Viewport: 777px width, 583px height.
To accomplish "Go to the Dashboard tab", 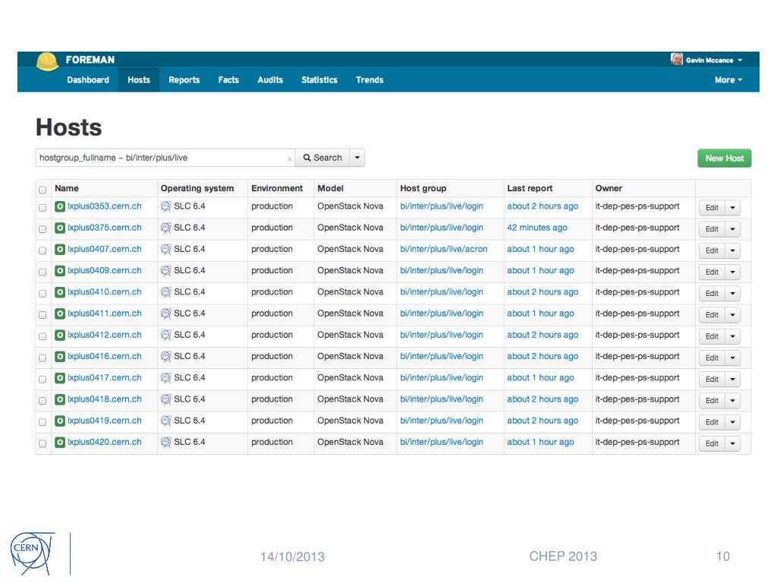I will [88, 80].
